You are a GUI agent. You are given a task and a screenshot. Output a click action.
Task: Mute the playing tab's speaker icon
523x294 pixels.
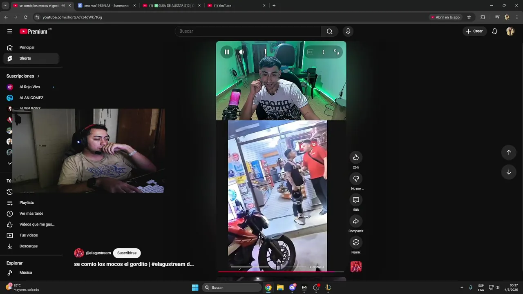click(x=63, y=6)
